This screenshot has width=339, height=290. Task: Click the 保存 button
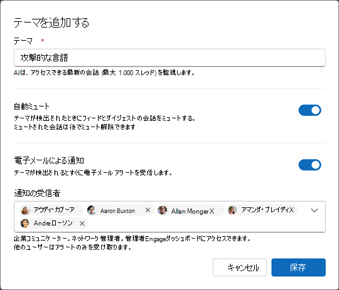click(298, 267)
